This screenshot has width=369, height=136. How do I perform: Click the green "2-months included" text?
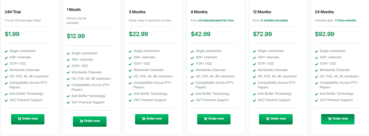pyautogui.click(x=274, y=21)
